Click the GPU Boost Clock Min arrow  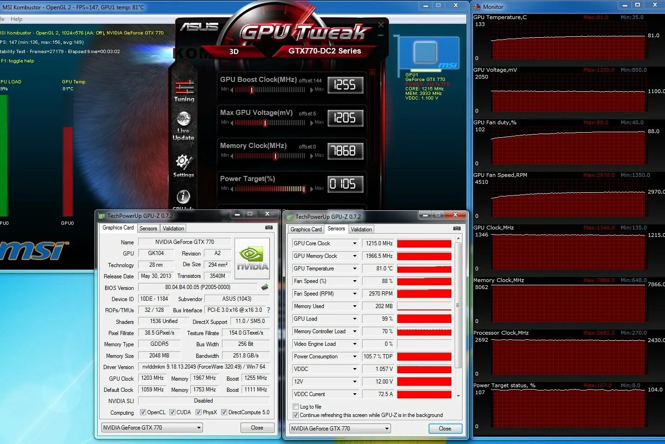(233, 89)
